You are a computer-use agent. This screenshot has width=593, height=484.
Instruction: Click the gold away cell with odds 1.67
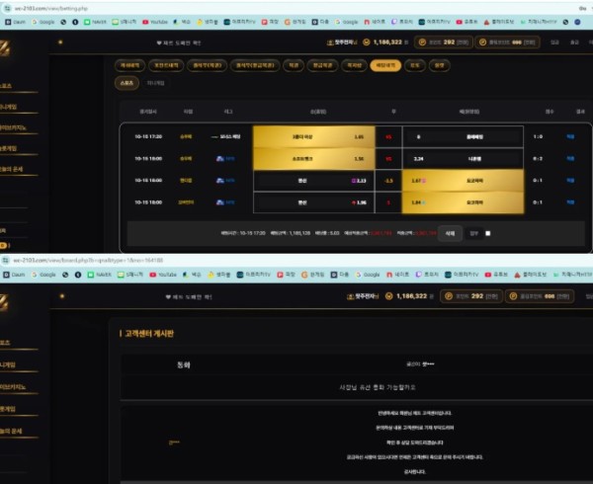point(463,181)
